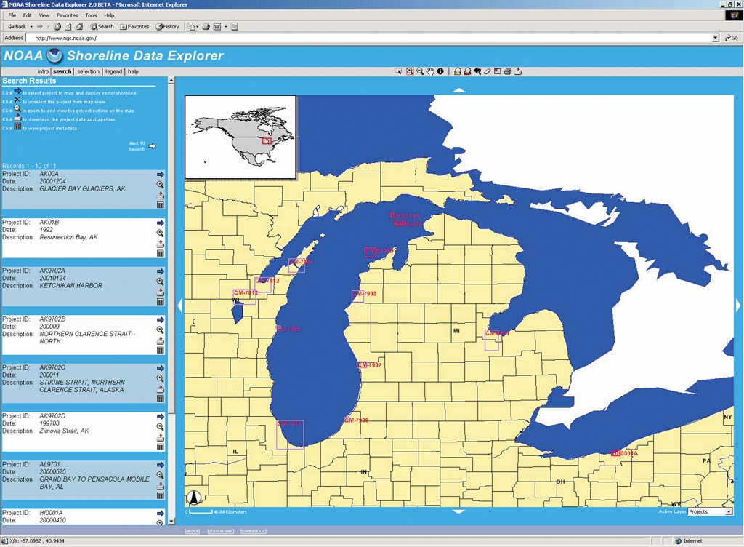744x547 pixels.
Task: Select project AK9702C Stikine Strait arrow
Action: point(161,368)
